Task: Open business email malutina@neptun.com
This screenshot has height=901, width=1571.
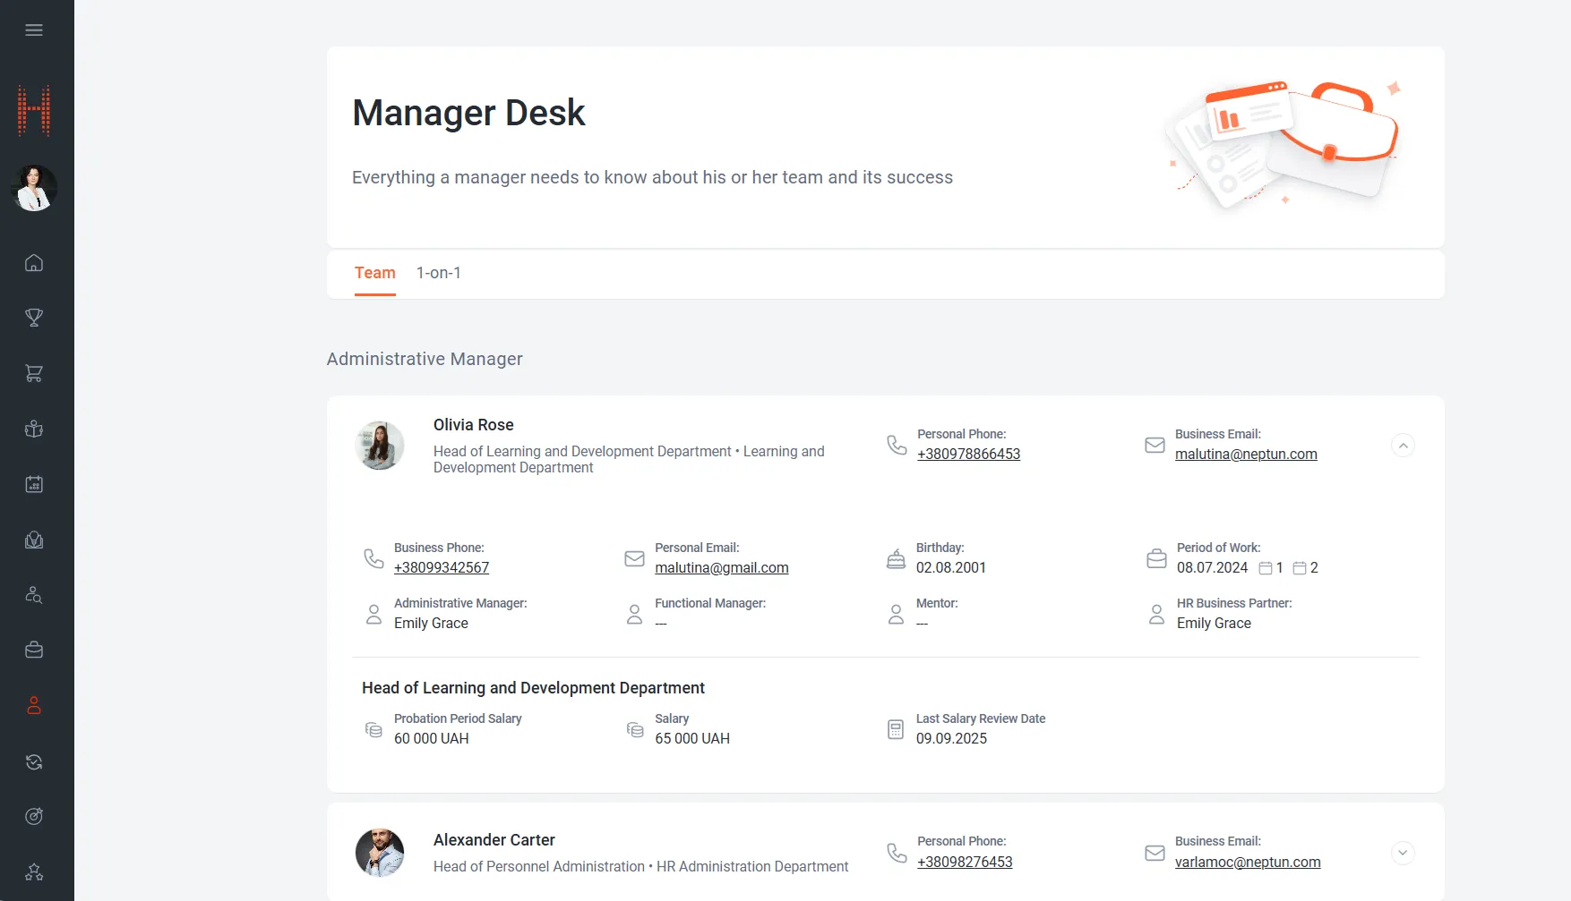Action: [x=1246, y=455]
